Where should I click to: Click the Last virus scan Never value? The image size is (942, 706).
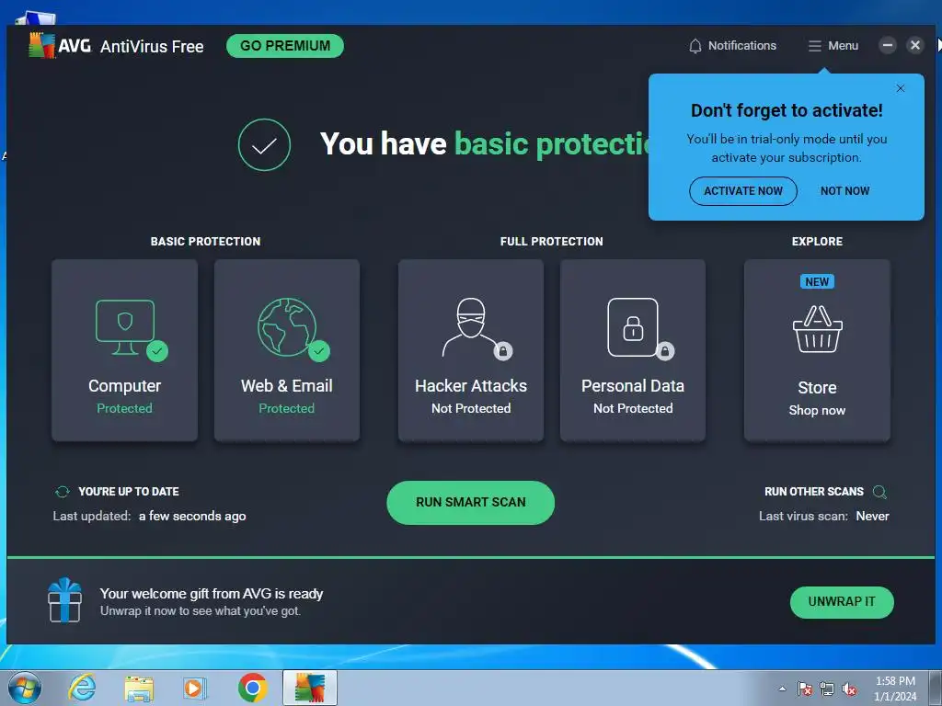coord(872,517)
